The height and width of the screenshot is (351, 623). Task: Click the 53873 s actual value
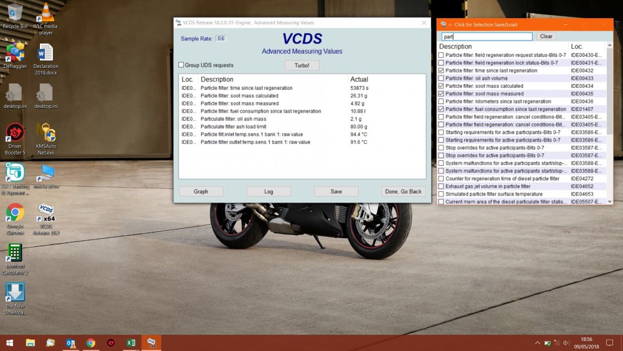(359, 89)
